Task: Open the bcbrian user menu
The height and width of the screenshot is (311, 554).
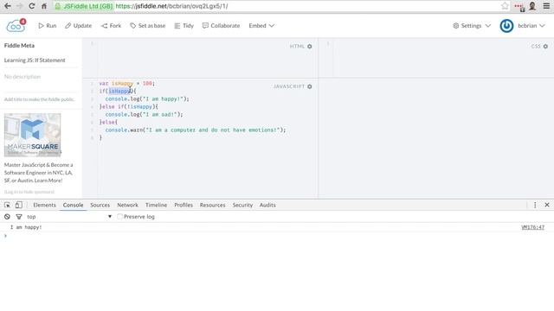Action: pyautogui.click(x=531, y=26)
